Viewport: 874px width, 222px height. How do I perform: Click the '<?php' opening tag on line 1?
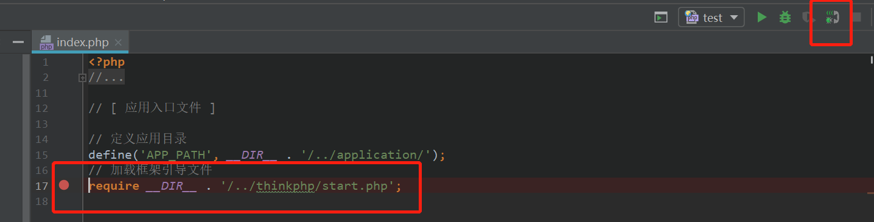(107, 61)
